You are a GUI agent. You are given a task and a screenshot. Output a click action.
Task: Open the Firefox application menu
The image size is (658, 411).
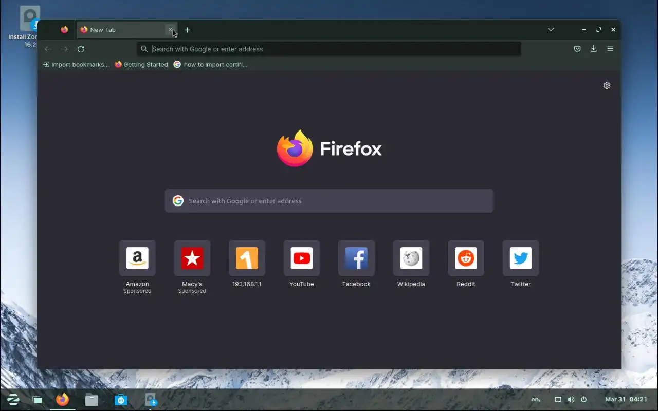click(x=610, y=49)
